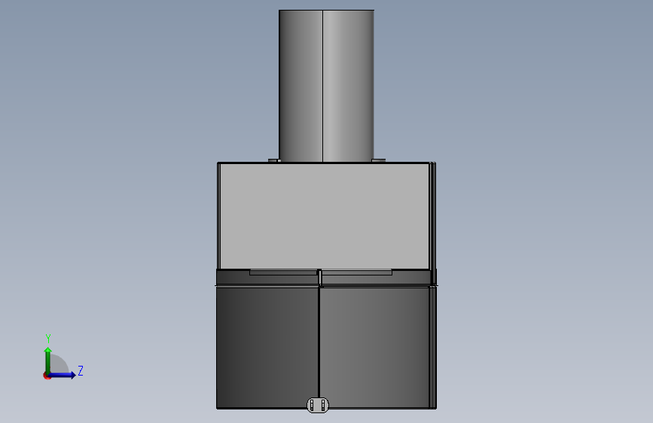The height and width of the screenshot is (423, 653).
Task: Select the bolt left of cylinder base
Action: tap(274, 160)
